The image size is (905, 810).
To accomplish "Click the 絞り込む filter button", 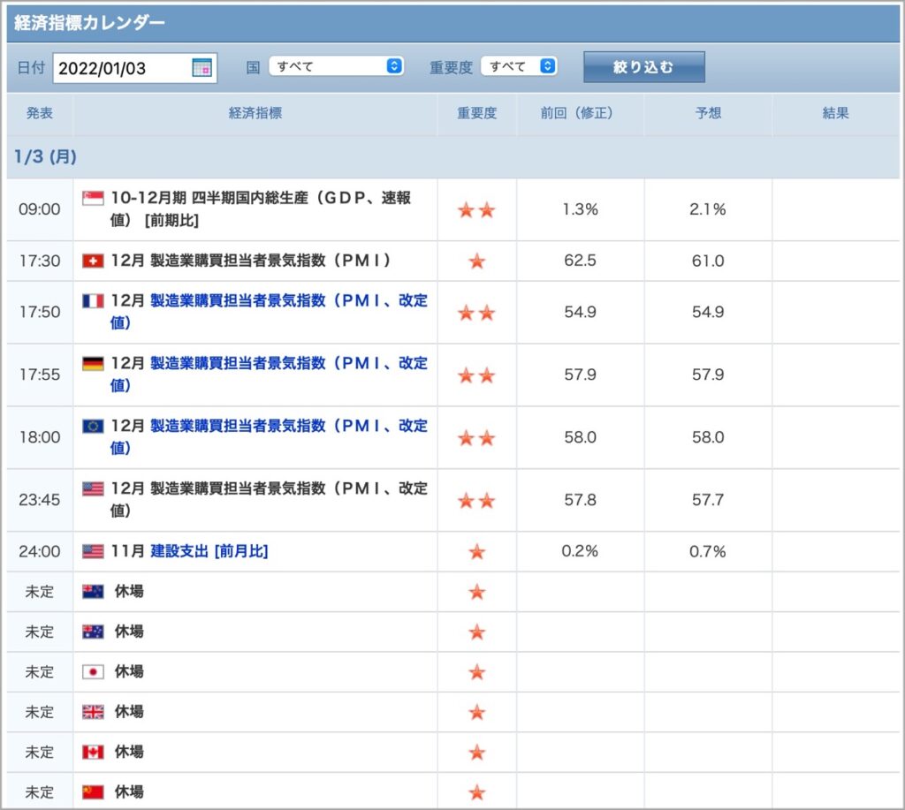I will tap(644, 67).
